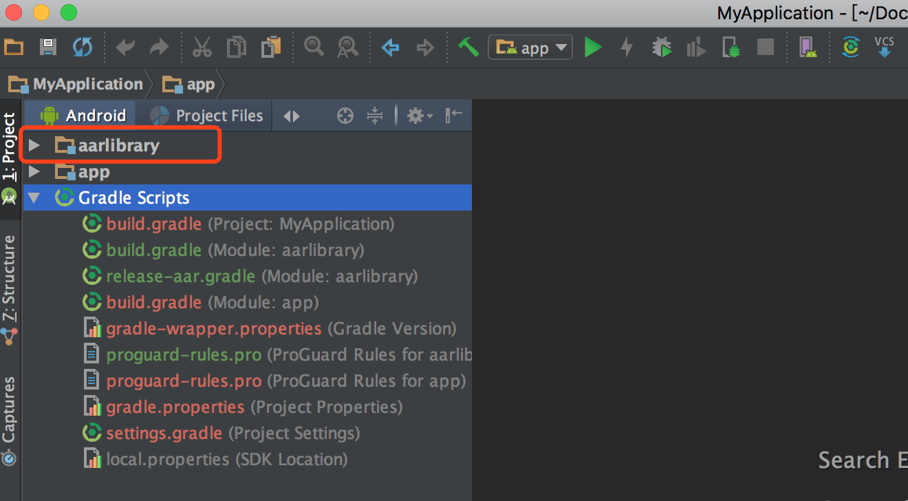
Task: Select proguard-rules.pro for app
Action: tap(274, 381)
